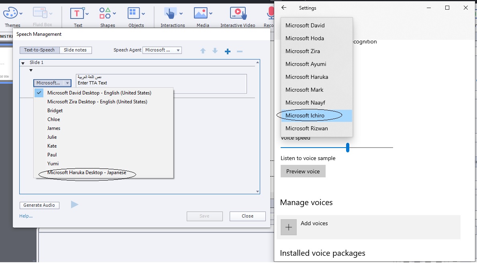Collapse the Slide 1 section
This screenshot has height=263, width=477.
[23, 63]
